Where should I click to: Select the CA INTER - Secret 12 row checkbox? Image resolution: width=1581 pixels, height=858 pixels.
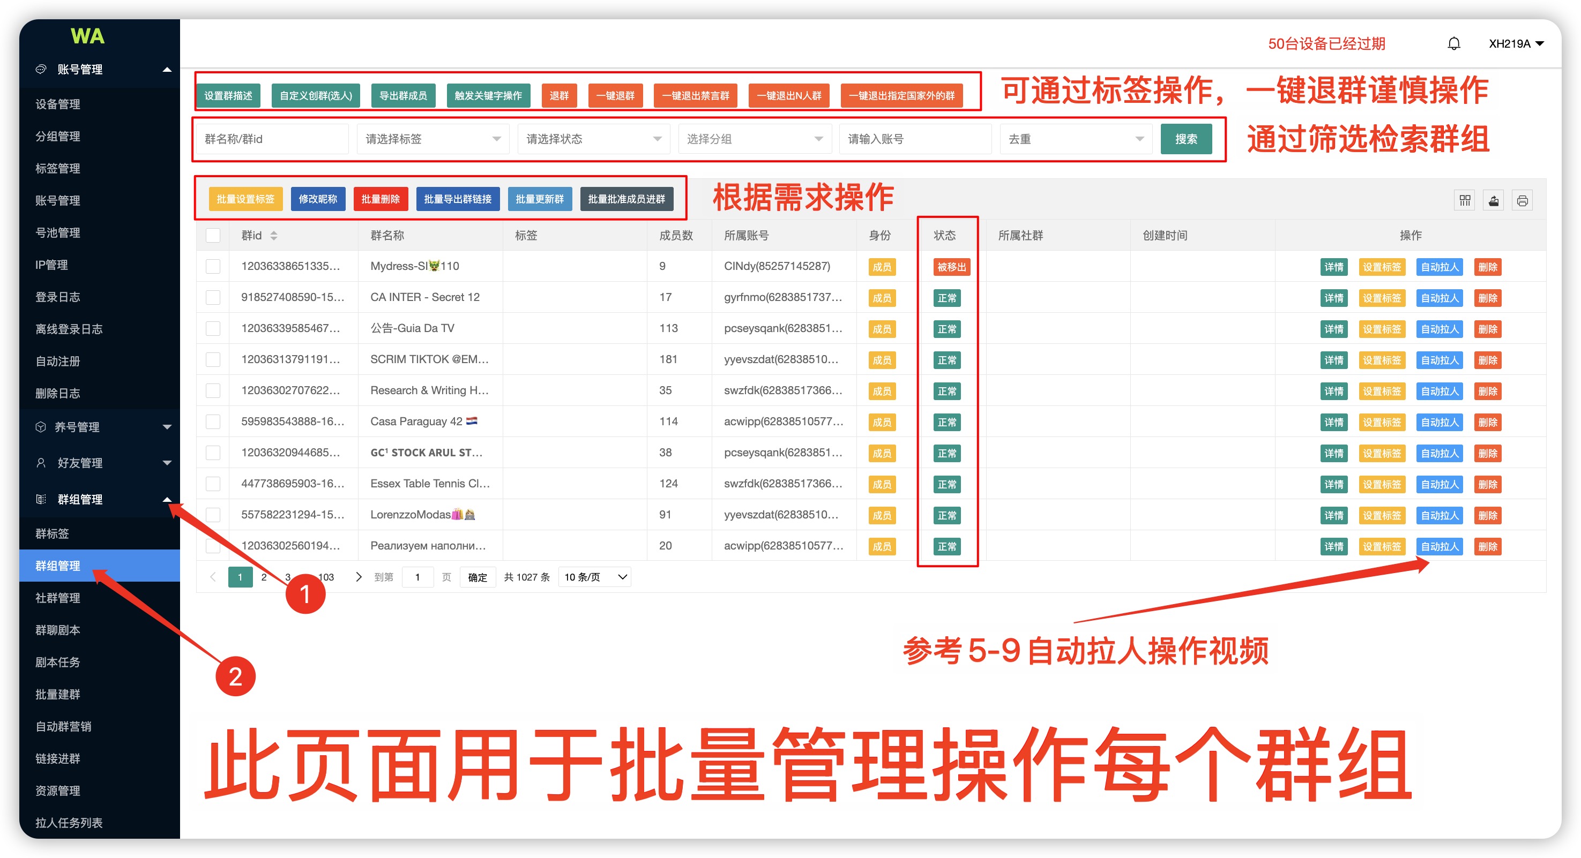(x=213, y=297)
